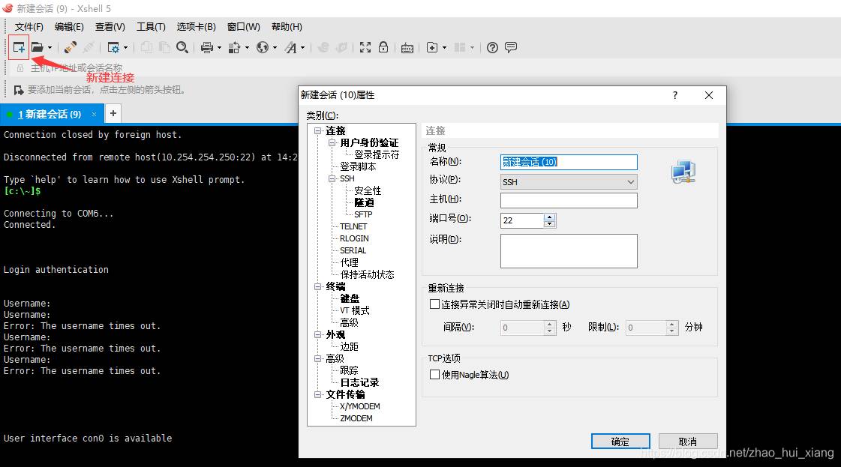
Task: Select 日志记录 in the category tree
Action: pos(359,383)
